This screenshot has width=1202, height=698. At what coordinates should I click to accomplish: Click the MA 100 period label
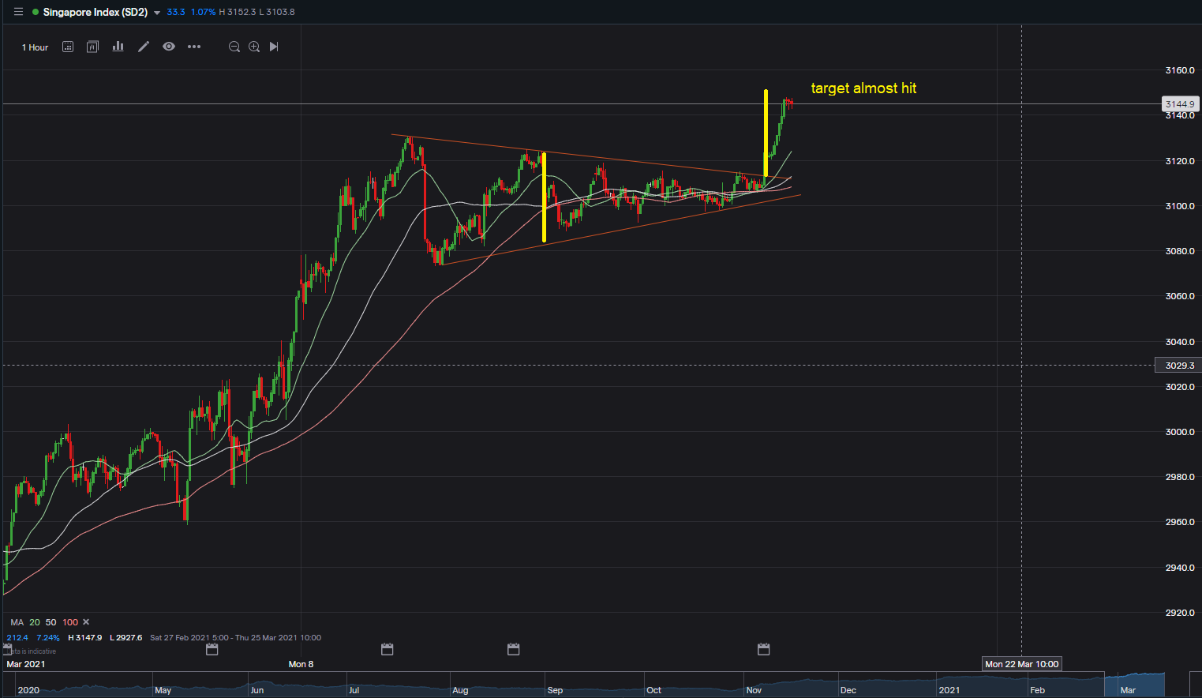coord(70,622)
